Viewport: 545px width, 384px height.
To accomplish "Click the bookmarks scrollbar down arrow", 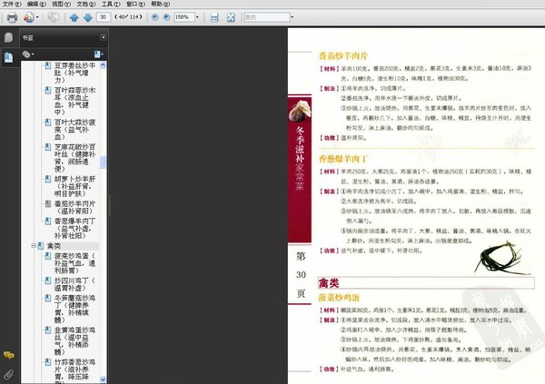I will point(103,379).
